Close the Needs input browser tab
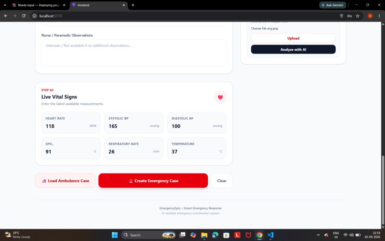The width and height of the screenshot is (385, 241). (x=64, y=5)
